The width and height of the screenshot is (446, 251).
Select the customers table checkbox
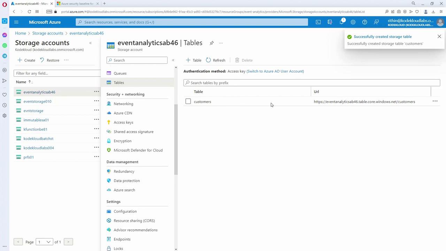[x=188, y=101]
